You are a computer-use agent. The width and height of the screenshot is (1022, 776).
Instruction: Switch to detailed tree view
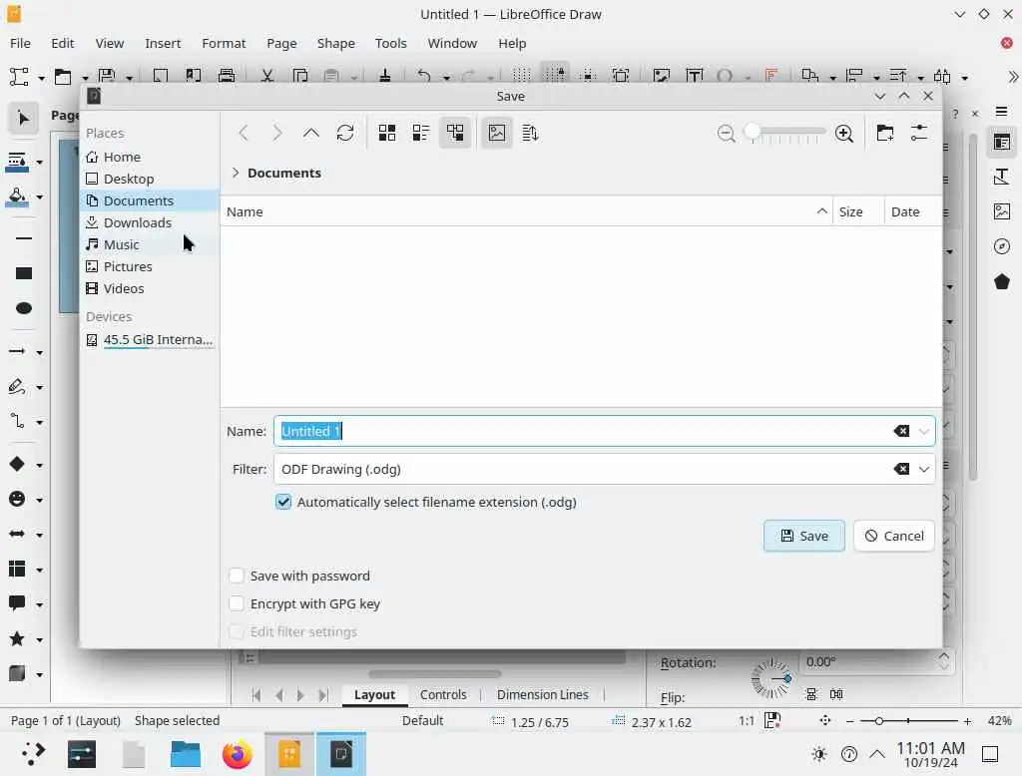tap(455, 134)
